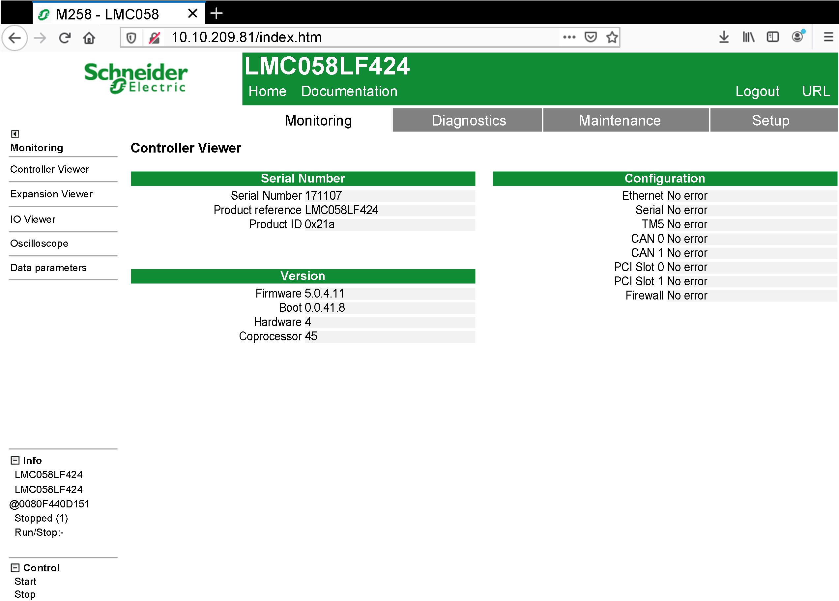Collapse the Control section
The image size is (839, 601).
[x=15, y=567]
